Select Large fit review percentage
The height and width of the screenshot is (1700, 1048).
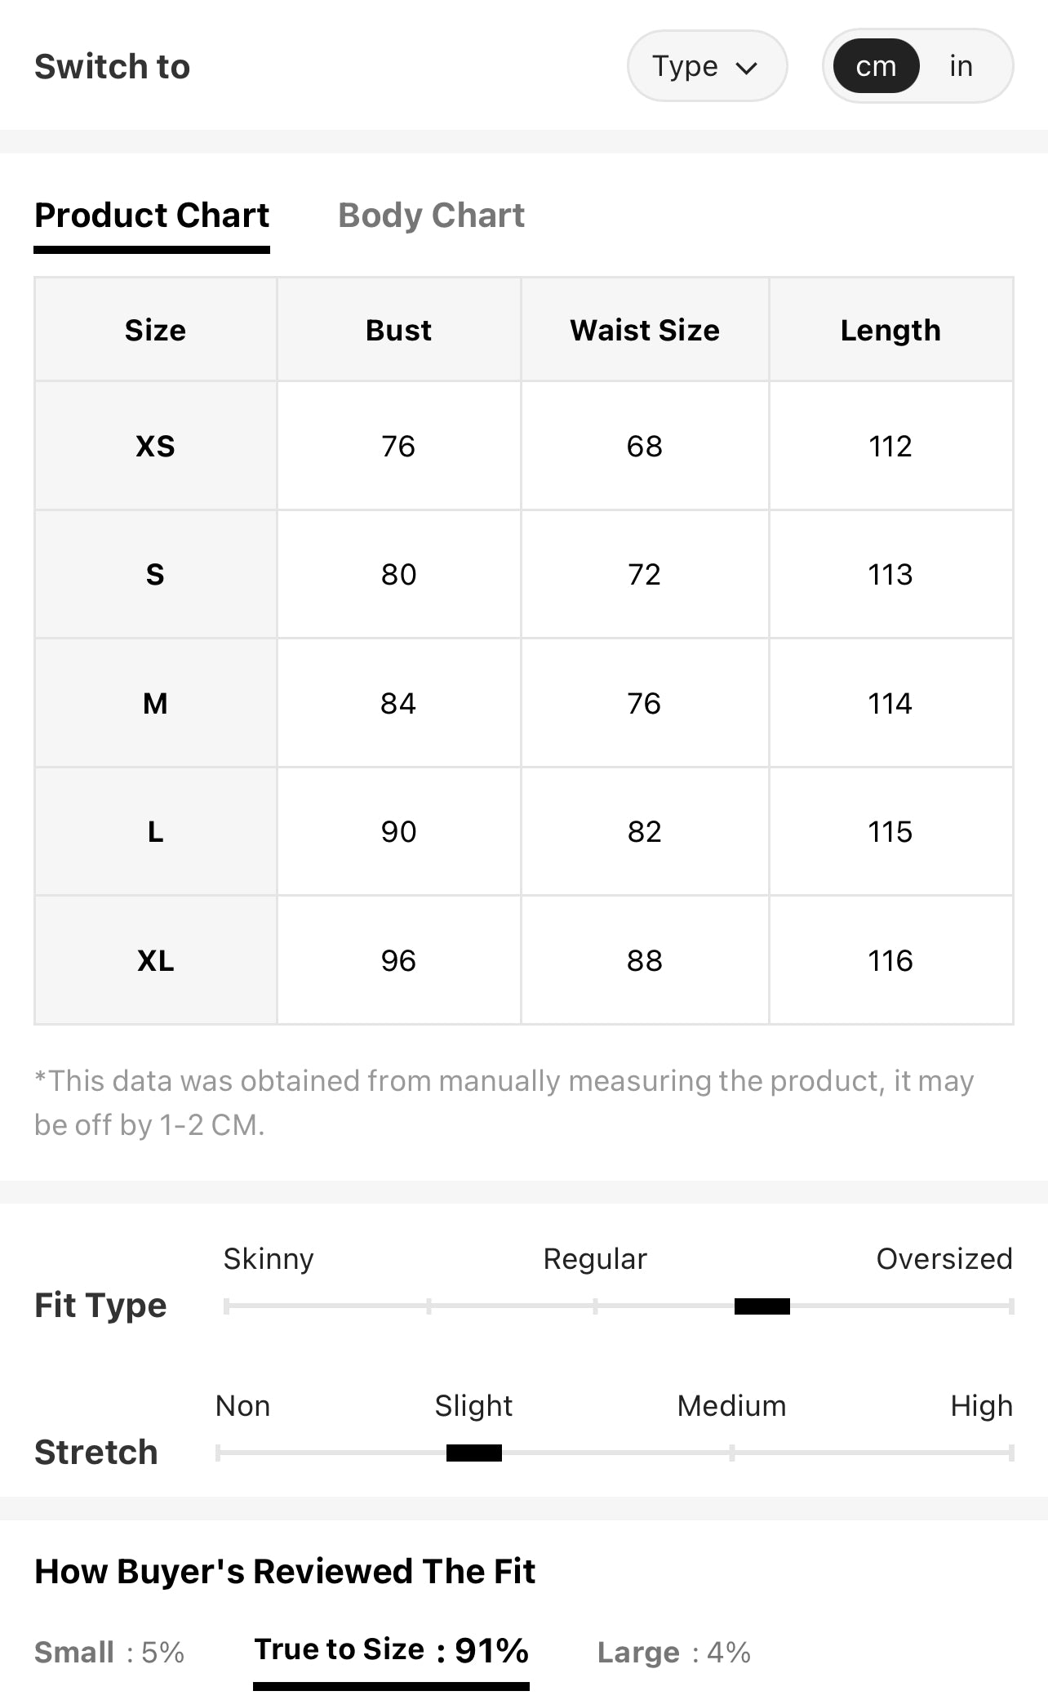coord(674,1653)
